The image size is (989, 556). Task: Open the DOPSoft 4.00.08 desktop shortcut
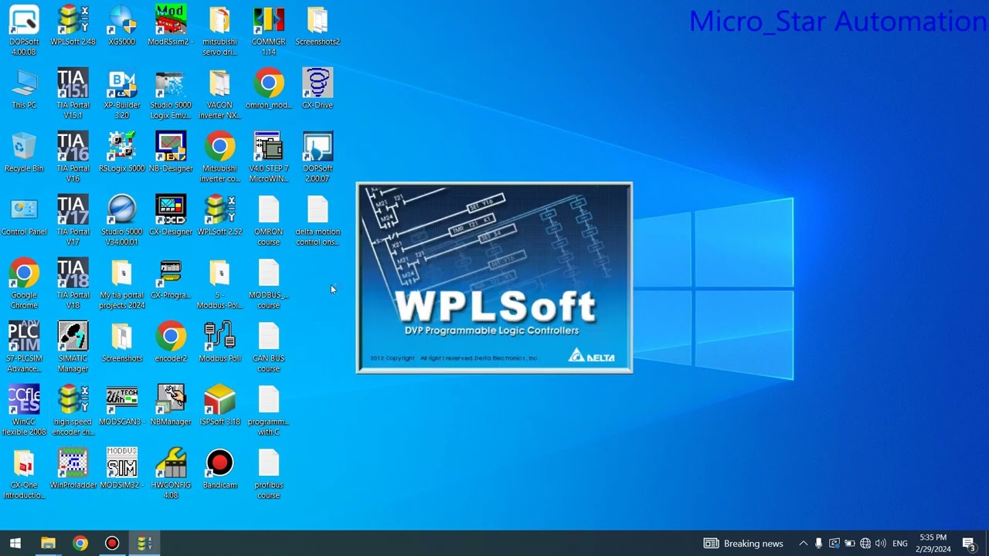(x=24, y=29)
